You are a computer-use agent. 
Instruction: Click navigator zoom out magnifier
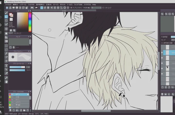point(173,14)
